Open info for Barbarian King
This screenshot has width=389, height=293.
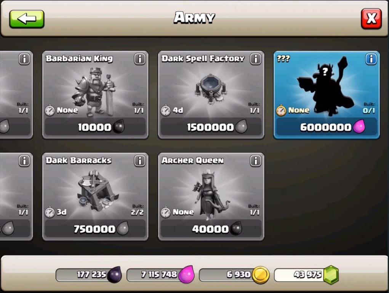click(x=140, y=59)
